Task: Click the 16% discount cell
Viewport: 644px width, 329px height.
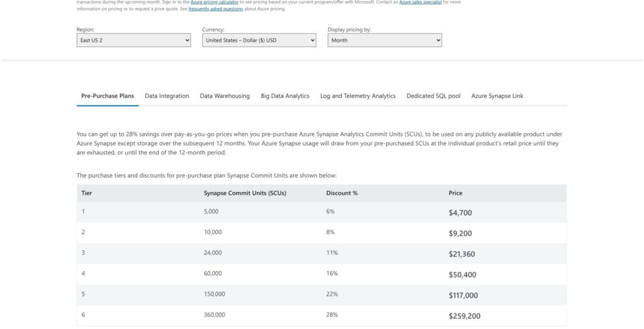Action: click(332, 274)
